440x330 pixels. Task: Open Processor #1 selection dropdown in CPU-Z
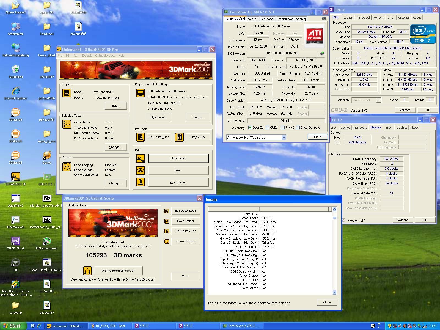click(379, 100)
